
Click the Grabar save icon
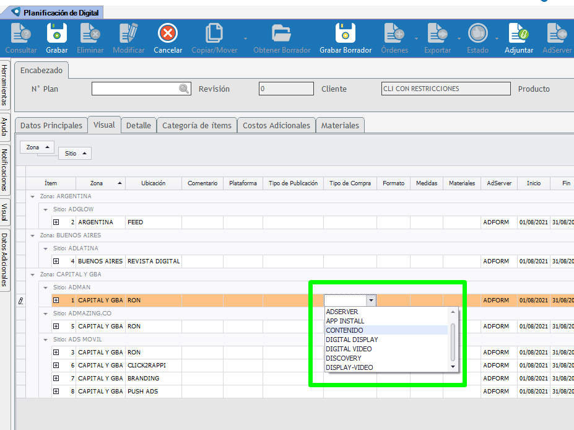(x=57, y=33)
